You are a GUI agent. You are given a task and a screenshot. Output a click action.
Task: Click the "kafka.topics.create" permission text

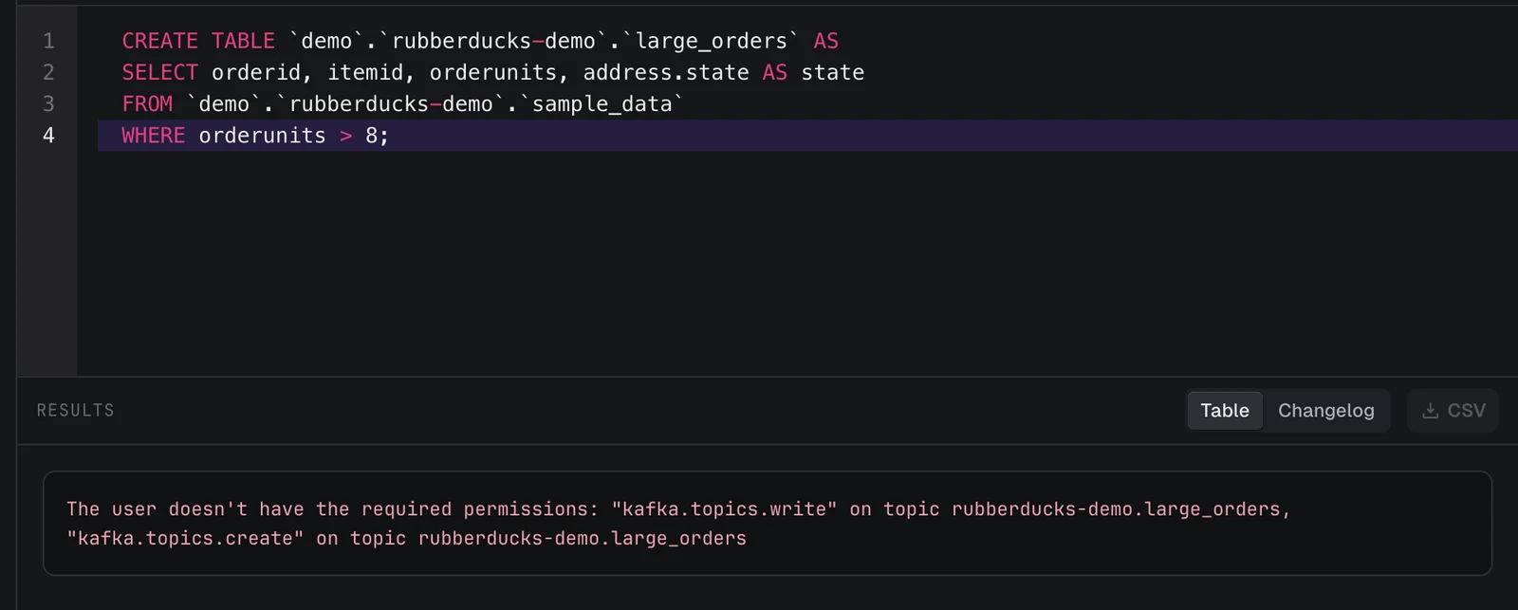[186, 539]
